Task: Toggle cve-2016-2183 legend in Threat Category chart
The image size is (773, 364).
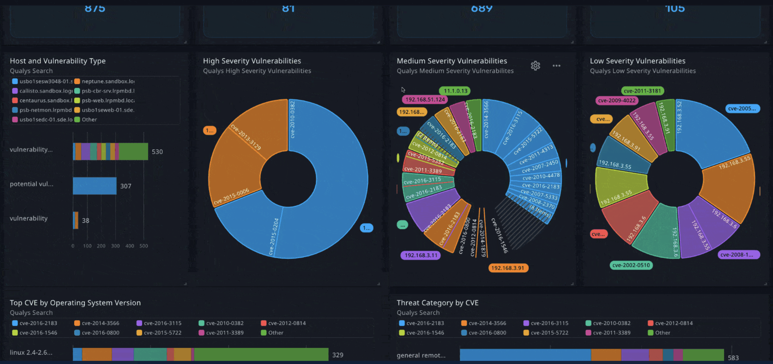Action: point(422,323)
